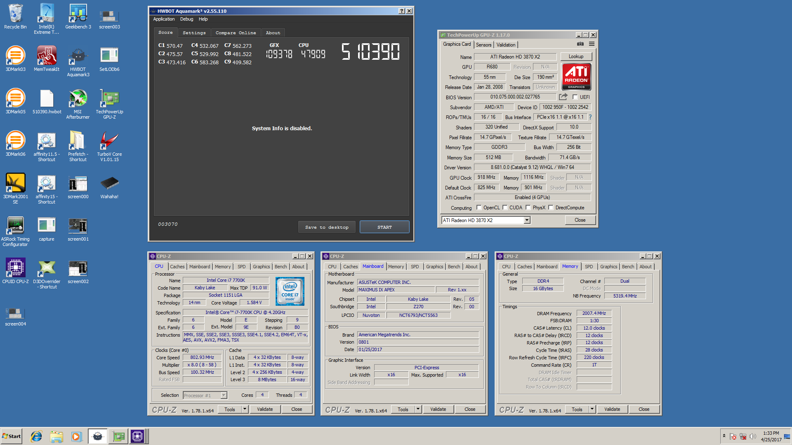Open the Debug menu in Aquamark
The height and width of the screenshot is (445, 792).
pyautogui.click(x=186, y=19)
